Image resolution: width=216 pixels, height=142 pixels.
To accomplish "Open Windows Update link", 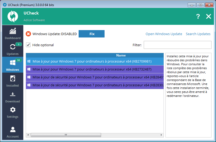I will [164, 34].
